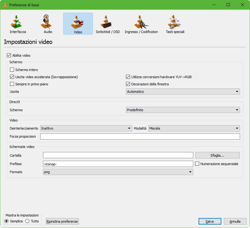Click the VLC cone icon in title bar
This screenshot has width=250, height=228.
(5, 5)
